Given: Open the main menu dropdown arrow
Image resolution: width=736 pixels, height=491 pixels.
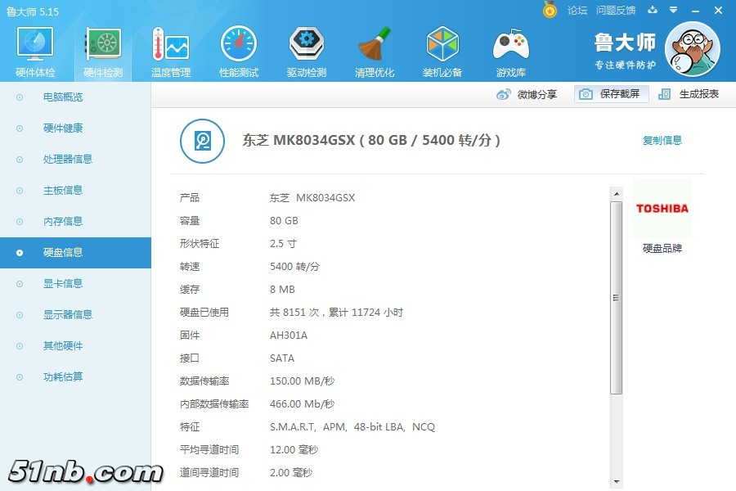Looking at the screenshot, I should pos(674,10).
